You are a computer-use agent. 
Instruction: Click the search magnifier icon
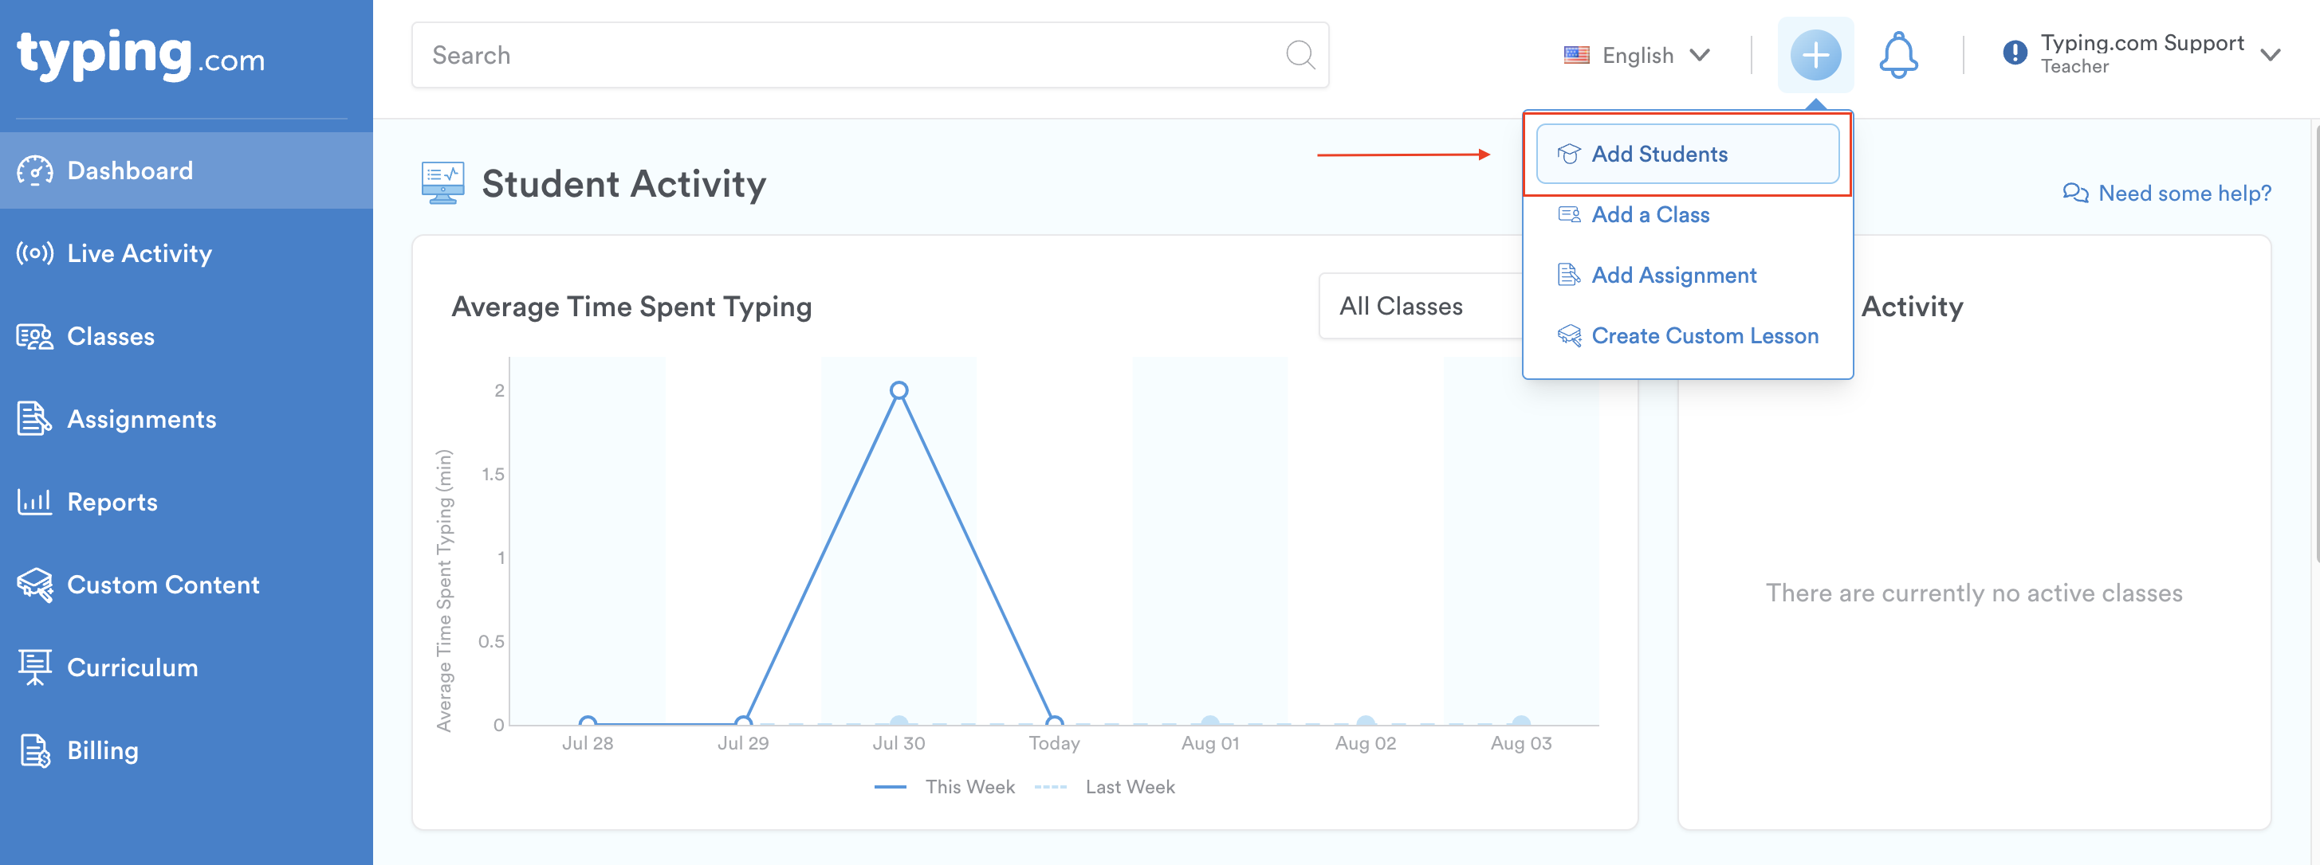[x=1299, y=55]
